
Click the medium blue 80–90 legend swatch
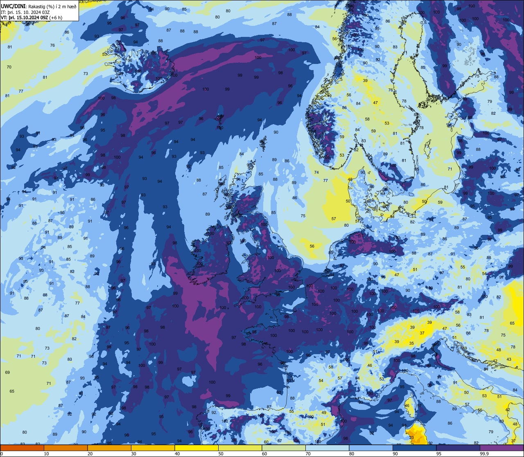click(371, 448)
